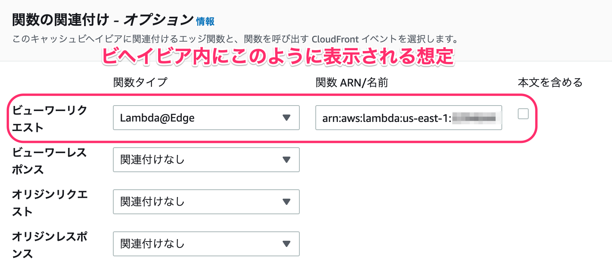Click the 関数の関連付け - オプション heading
612x268 pixels.
[103, 19]
